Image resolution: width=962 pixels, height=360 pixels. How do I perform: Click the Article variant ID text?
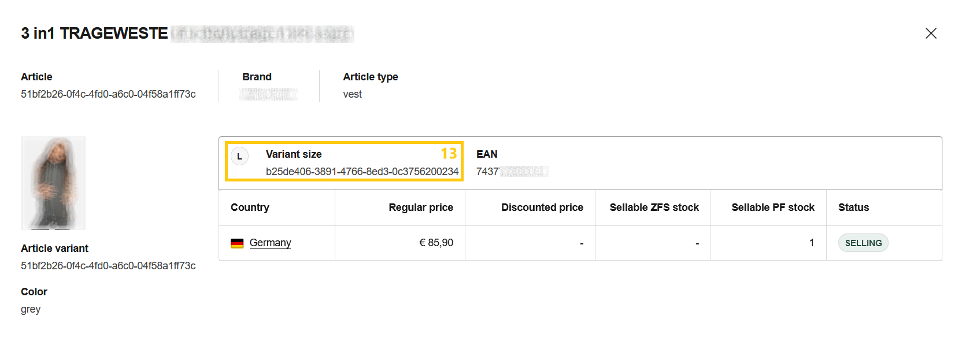[x=108, y=266]
